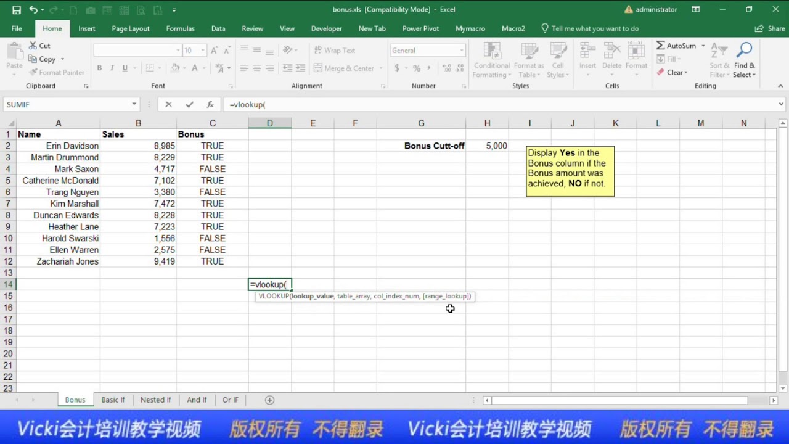Screen dimensions: 789x444
Task: Open Conditional Formatting menu
Action: point(492,60)
